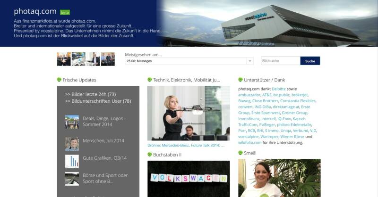Viewport: 378px width, 197px height.
Task: Visit the ambuzzador supporter link
Action: pos(249,95)
